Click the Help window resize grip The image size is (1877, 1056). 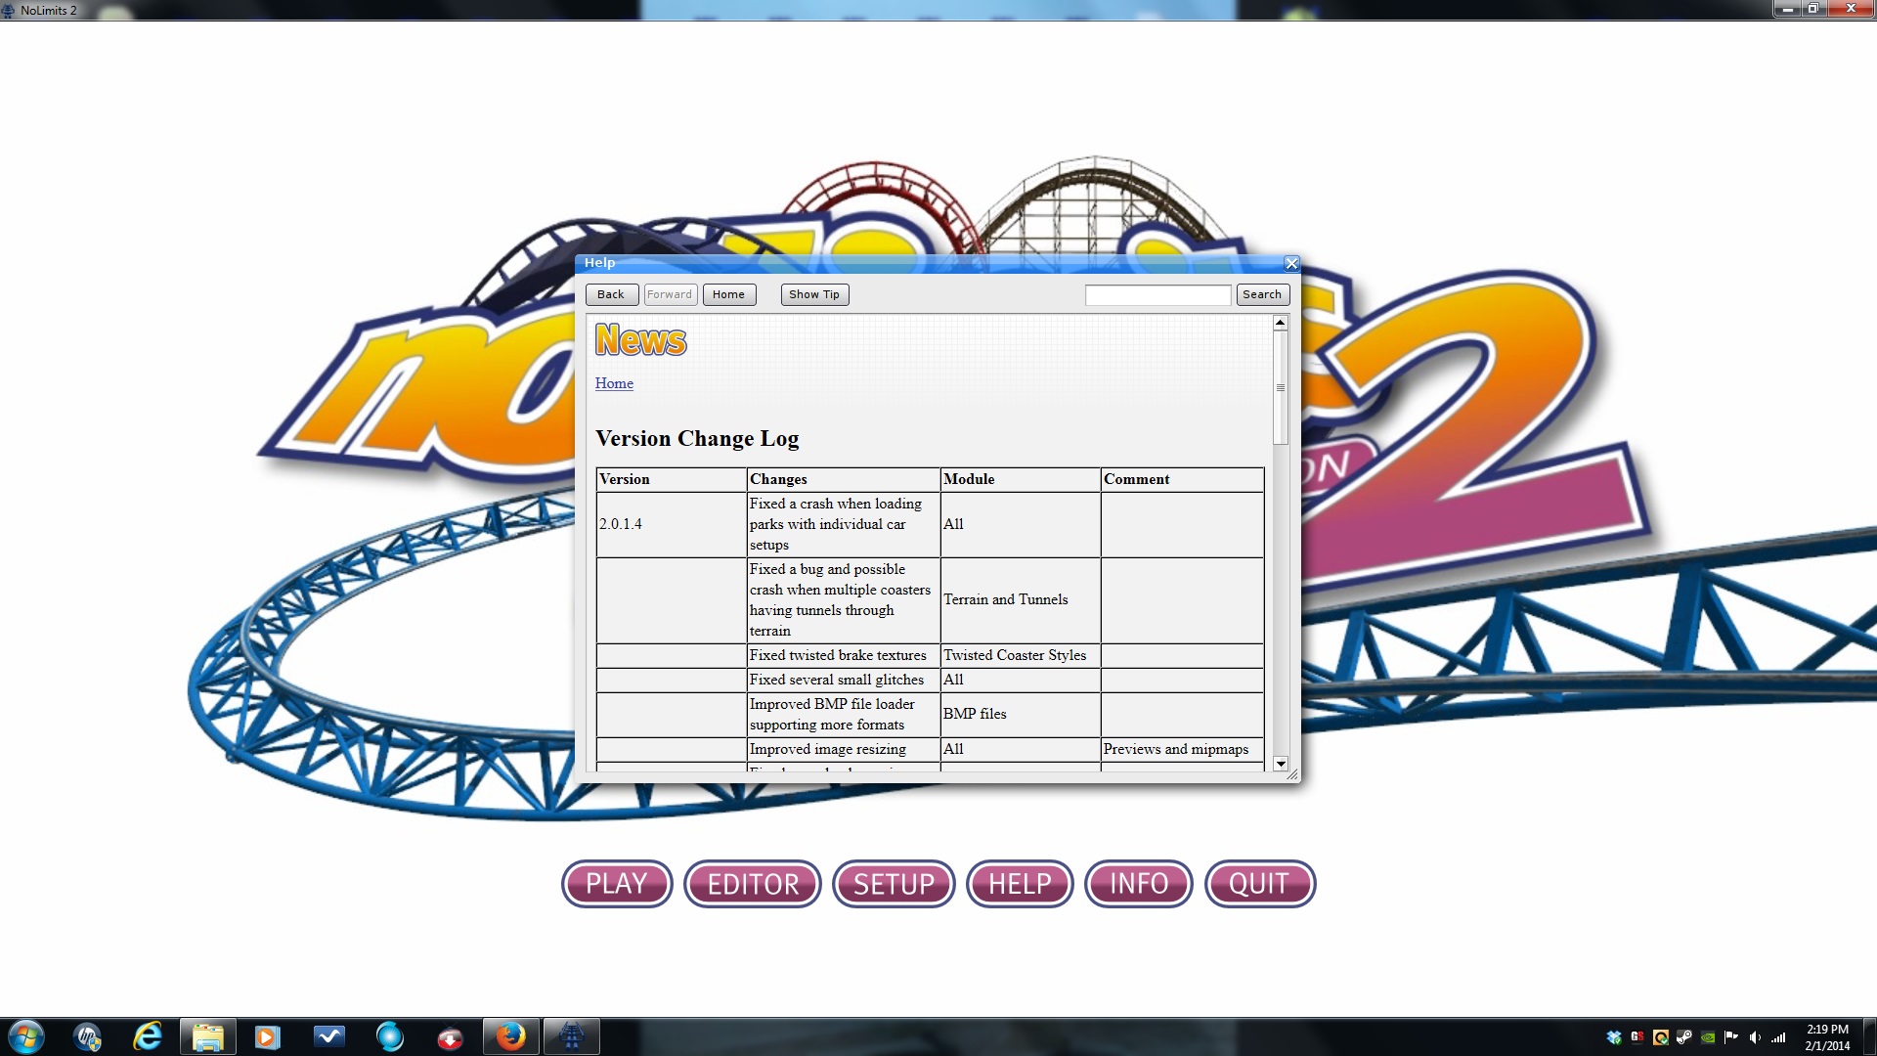coord(1292,774)
